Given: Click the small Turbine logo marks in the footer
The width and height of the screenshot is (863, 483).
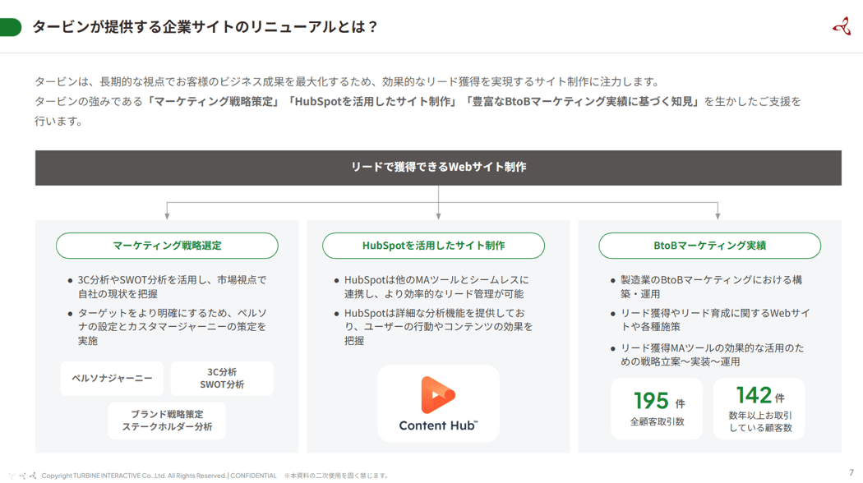Looking at the screenshot, I should tap(22, 476).
